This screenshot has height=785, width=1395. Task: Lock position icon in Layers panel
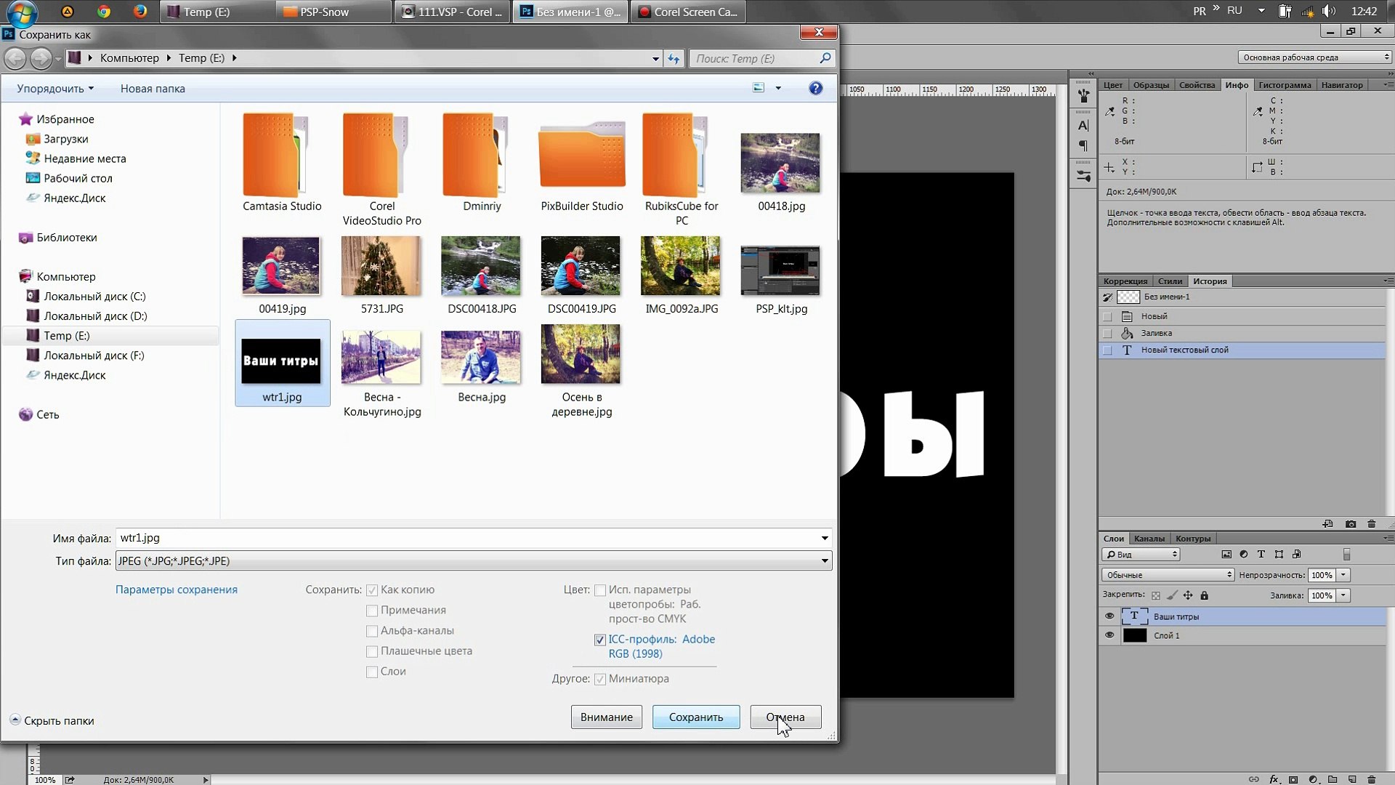(1188, 595)
